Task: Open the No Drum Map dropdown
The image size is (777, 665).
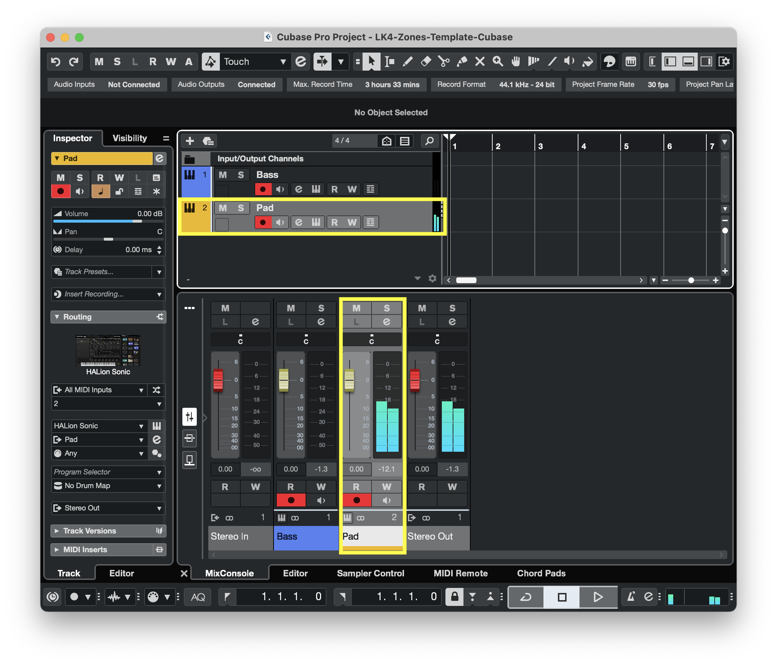Action: [109, 486]
